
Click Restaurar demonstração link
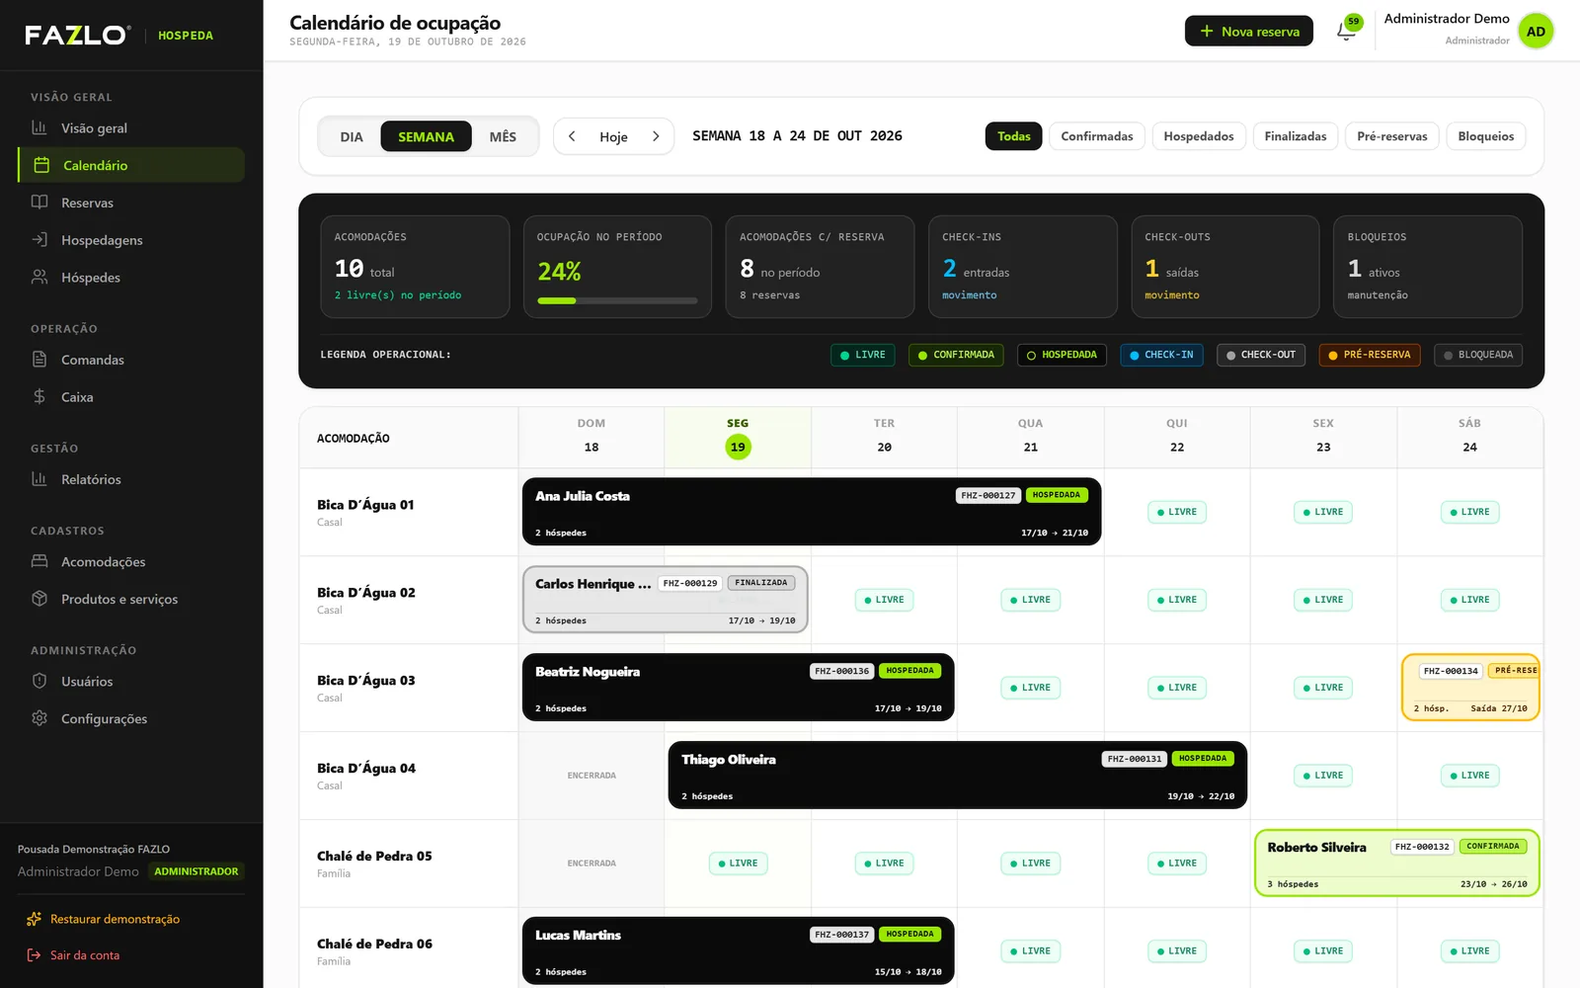point(115,919)
